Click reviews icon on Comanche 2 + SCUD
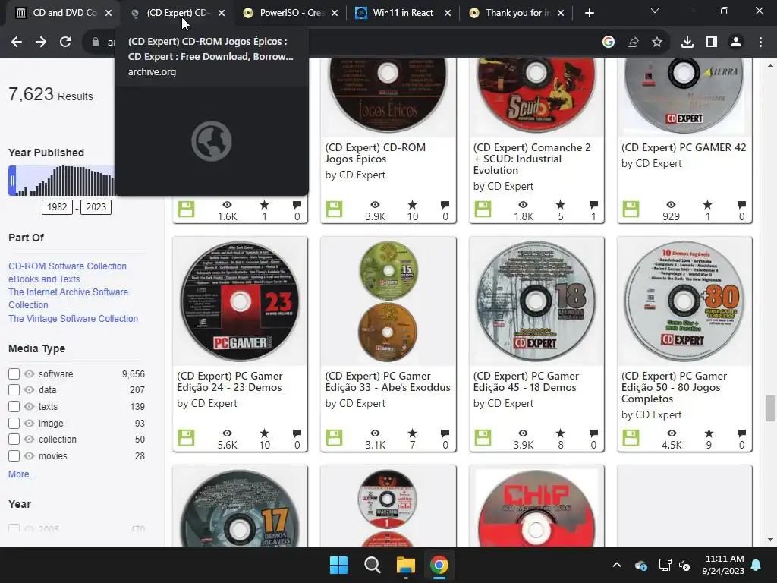 [593, 204]
